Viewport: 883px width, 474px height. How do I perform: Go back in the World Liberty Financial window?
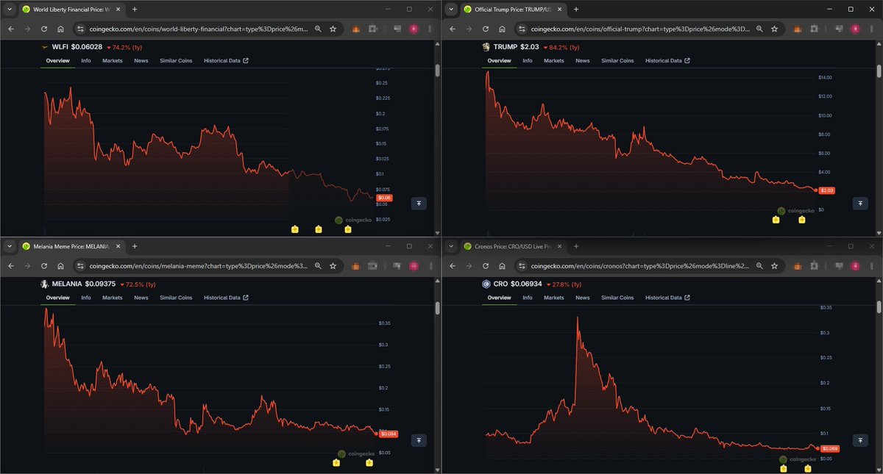pos(11,29)
